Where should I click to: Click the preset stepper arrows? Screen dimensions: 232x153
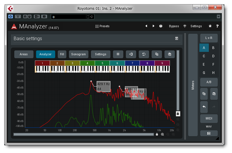pos(88,17)
